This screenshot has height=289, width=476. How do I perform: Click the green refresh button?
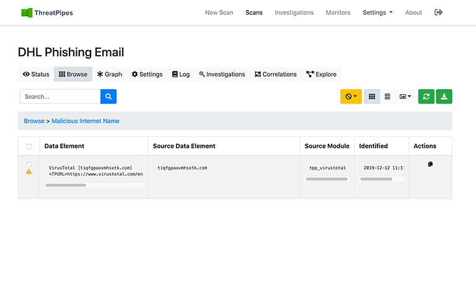pos(426,97)
